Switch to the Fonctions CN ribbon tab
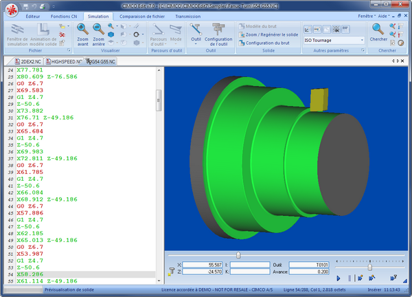This screenshot has height=297, width=412. pyautogui.click(x=64, y=16)
